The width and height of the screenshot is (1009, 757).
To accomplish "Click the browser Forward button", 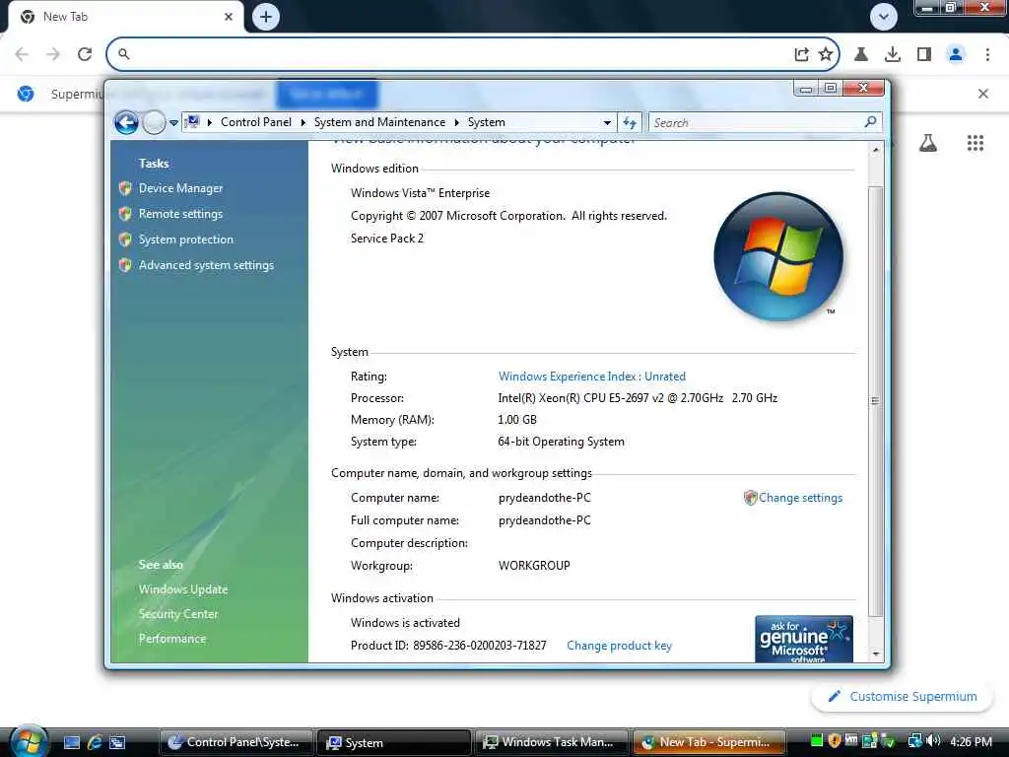I will 53,54.
